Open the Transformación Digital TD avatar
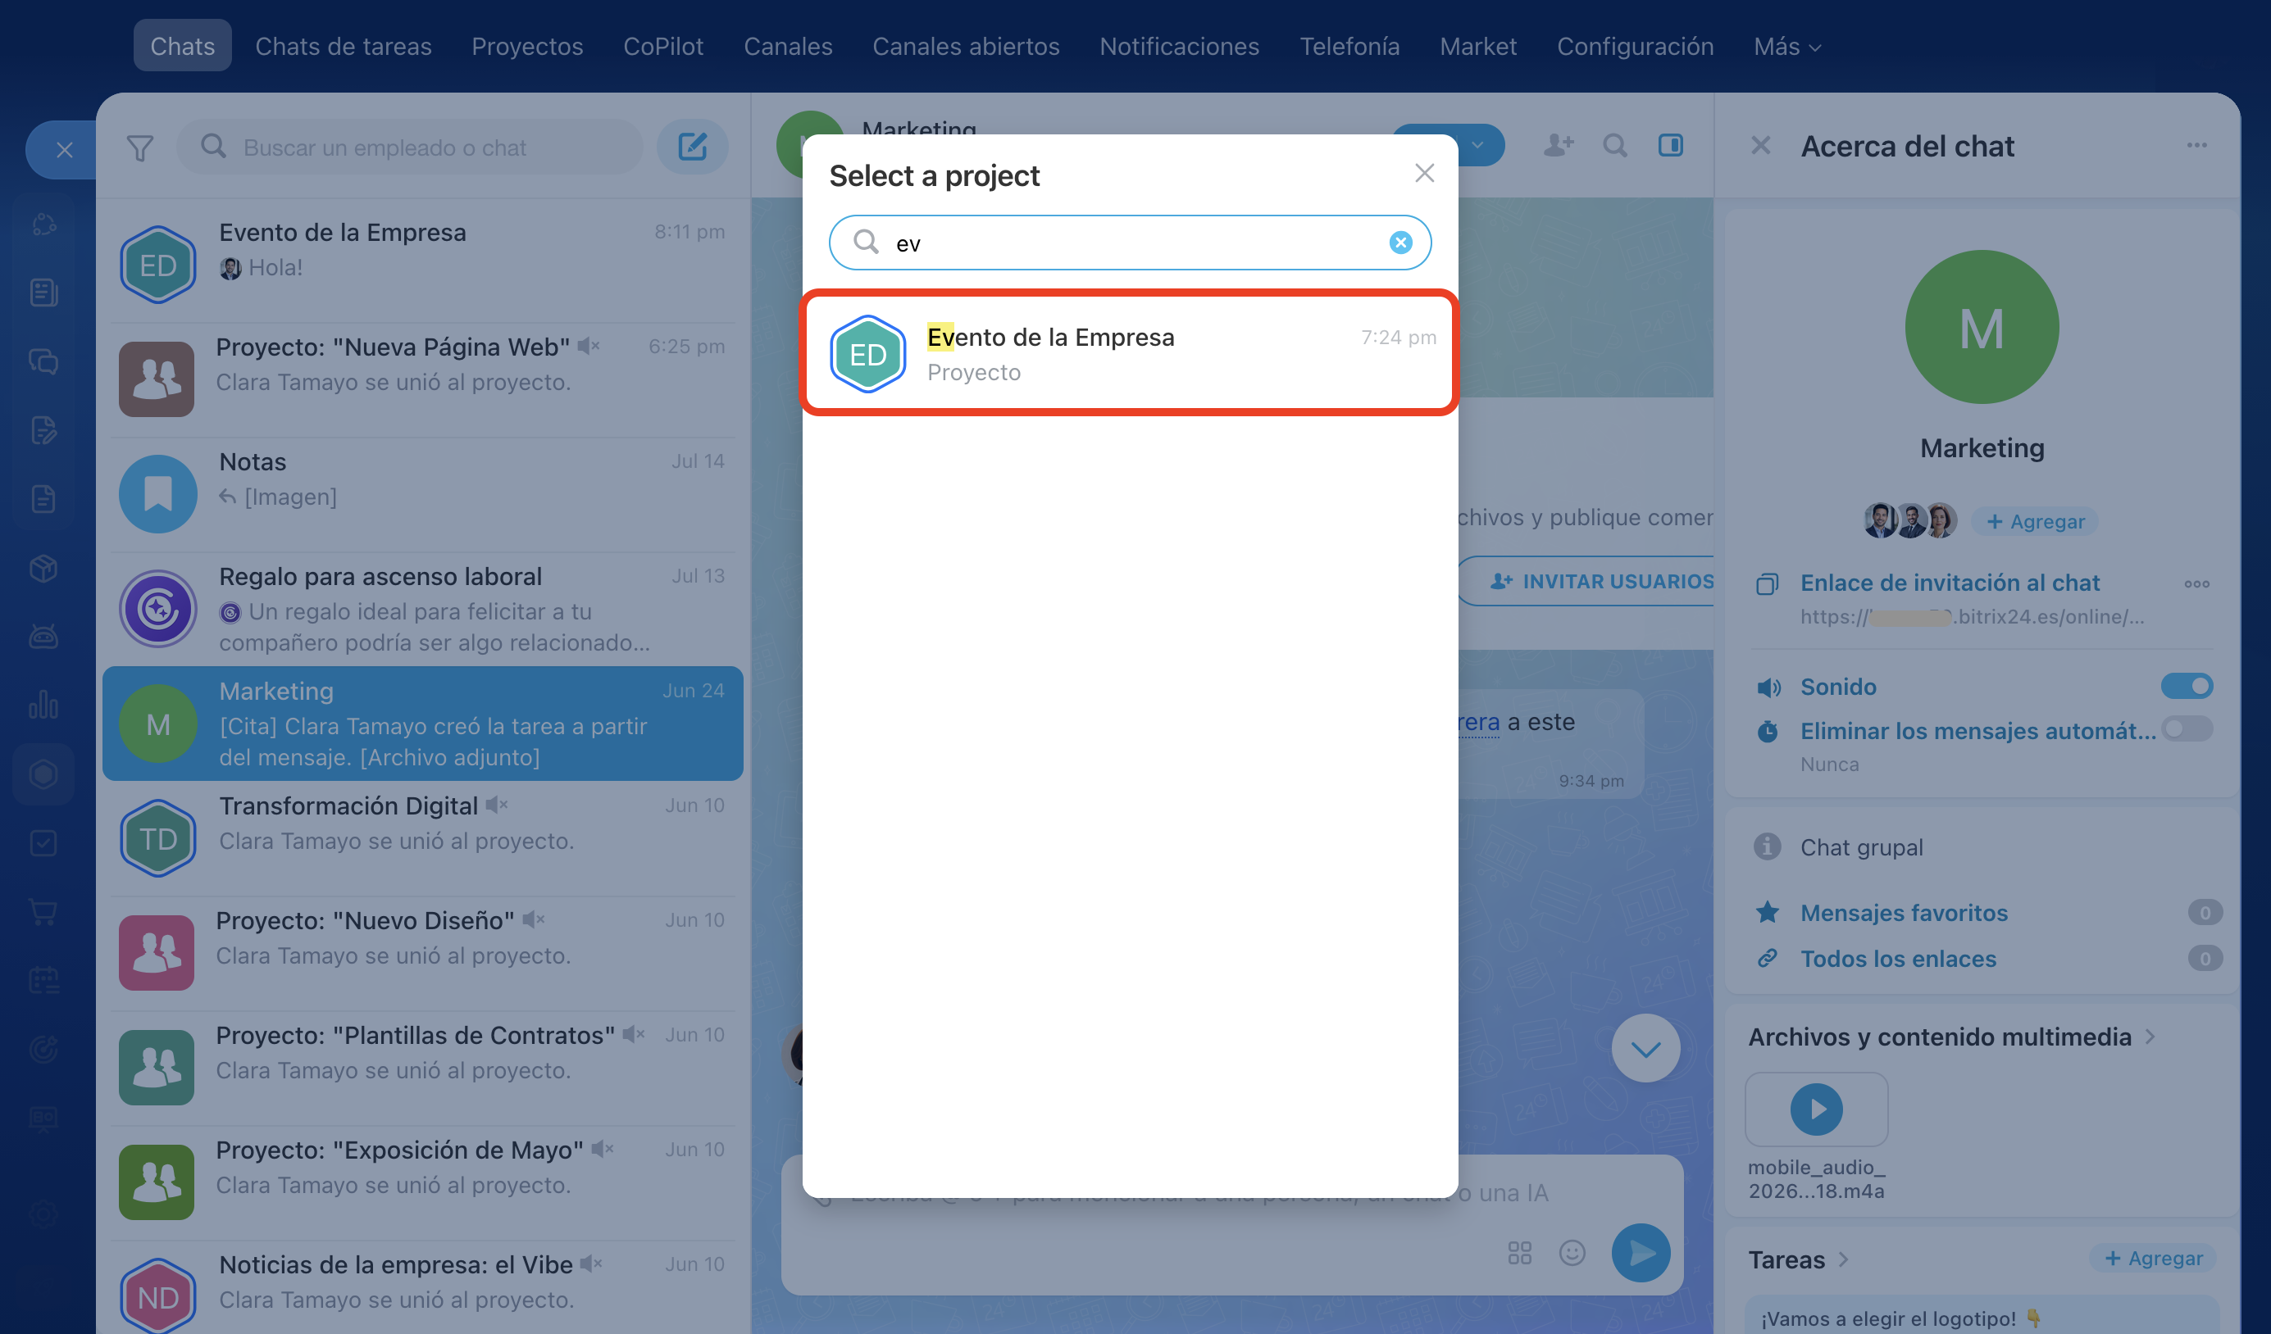 [x=157, y=838]
